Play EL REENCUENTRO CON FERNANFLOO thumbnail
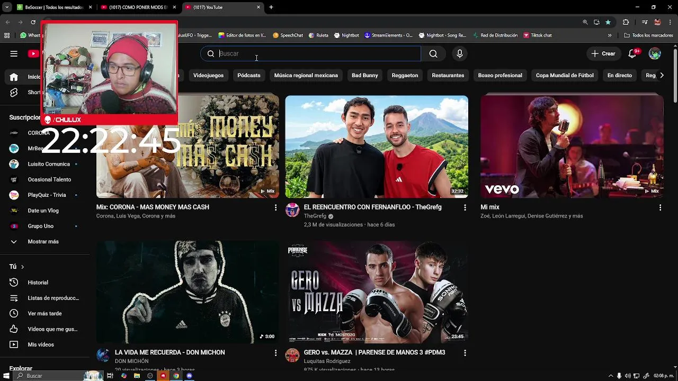The image size is (678, 381). [x=377, y=147]
